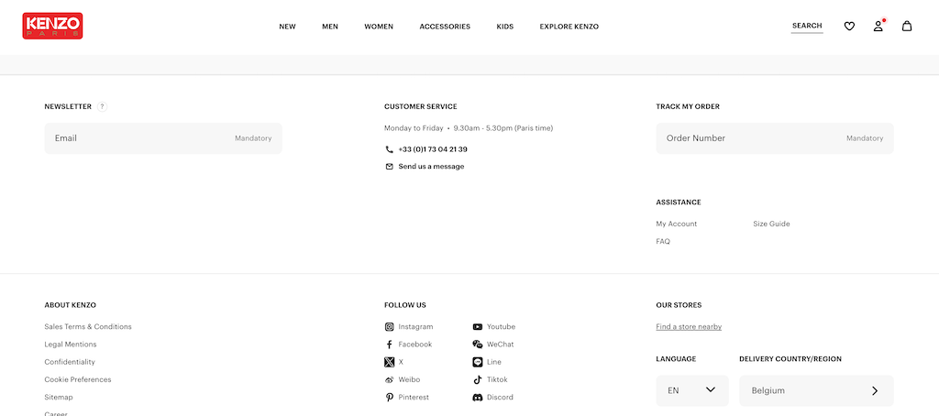Focus the Order Number field
Screen dimensions: 939x416
click(x=775, y=138)
